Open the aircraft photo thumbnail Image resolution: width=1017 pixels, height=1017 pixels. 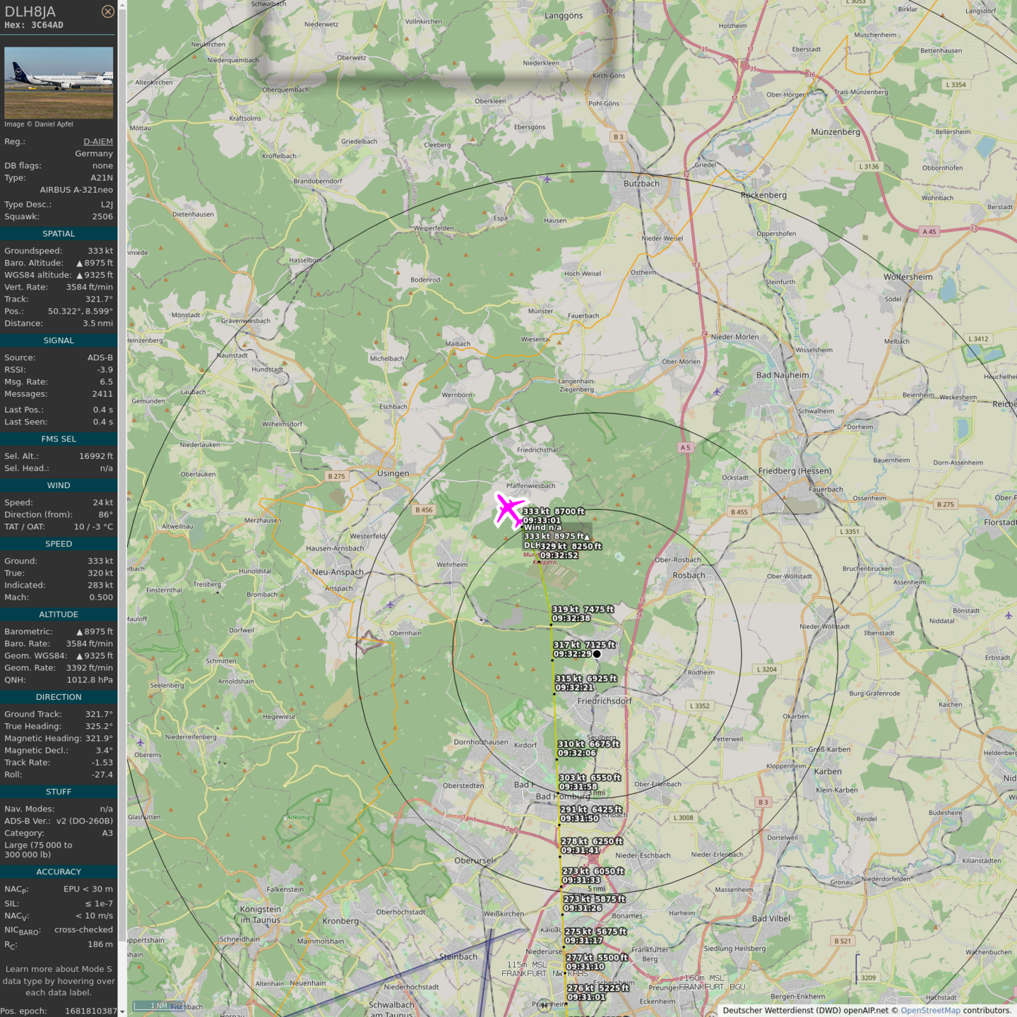pyautogui.click(x=59, y=83)
